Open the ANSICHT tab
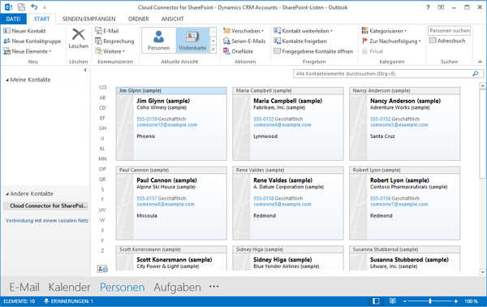This screenshot has height=307, width=487. click(x=172, y=19)
